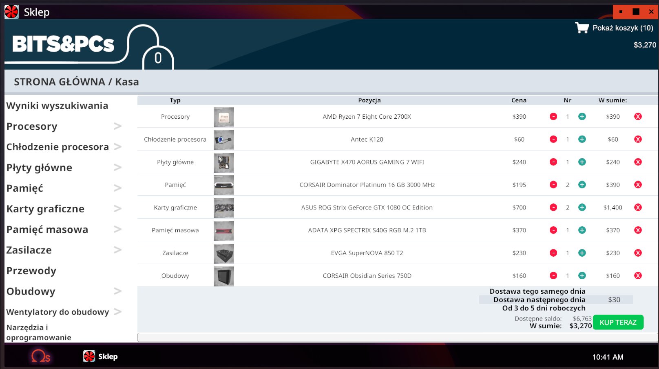Expand the Karty graficzne category arrow
The image size is (659, 369).
point(117,209)
